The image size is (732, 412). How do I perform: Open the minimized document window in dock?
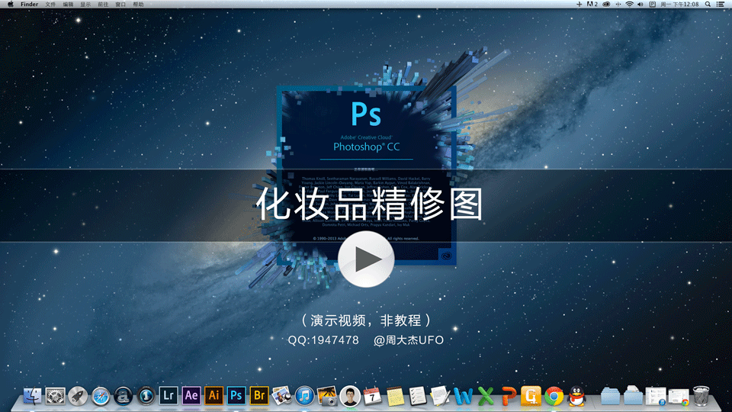(x=656, y=396)
